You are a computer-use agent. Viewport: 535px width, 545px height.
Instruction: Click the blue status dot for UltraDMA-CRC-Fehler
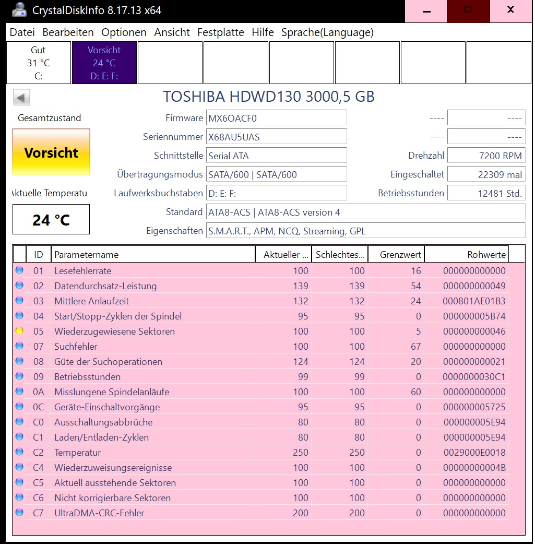pos(19,512)
